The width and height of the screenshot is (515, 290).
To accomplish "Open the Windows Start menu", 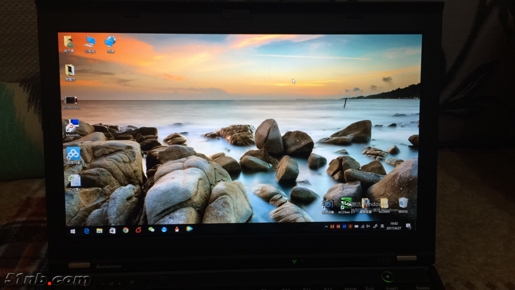I will 73,231.
